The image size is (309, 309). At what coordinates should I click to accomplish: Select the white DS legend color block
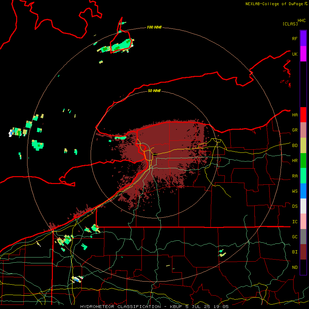pos(303,206)
